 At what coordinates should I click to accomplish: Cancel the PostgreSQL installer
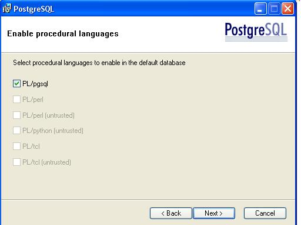pos(265,213)
